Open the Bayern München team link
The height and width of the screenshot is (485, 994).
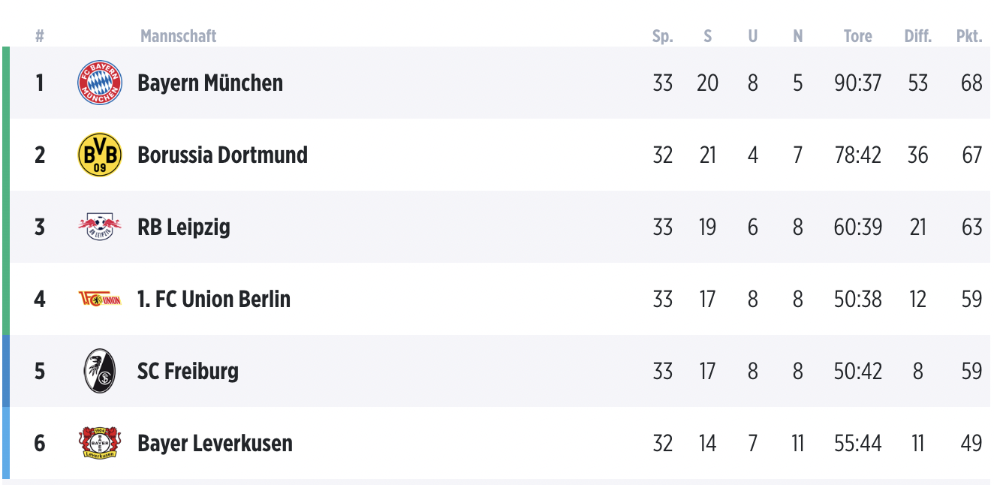tap(210, 83)
